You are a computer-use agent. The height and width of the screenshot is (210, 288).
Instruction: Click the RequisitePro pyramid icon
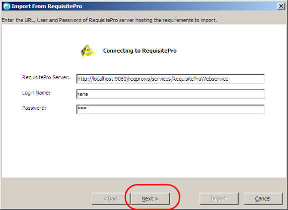pos(88,51)
